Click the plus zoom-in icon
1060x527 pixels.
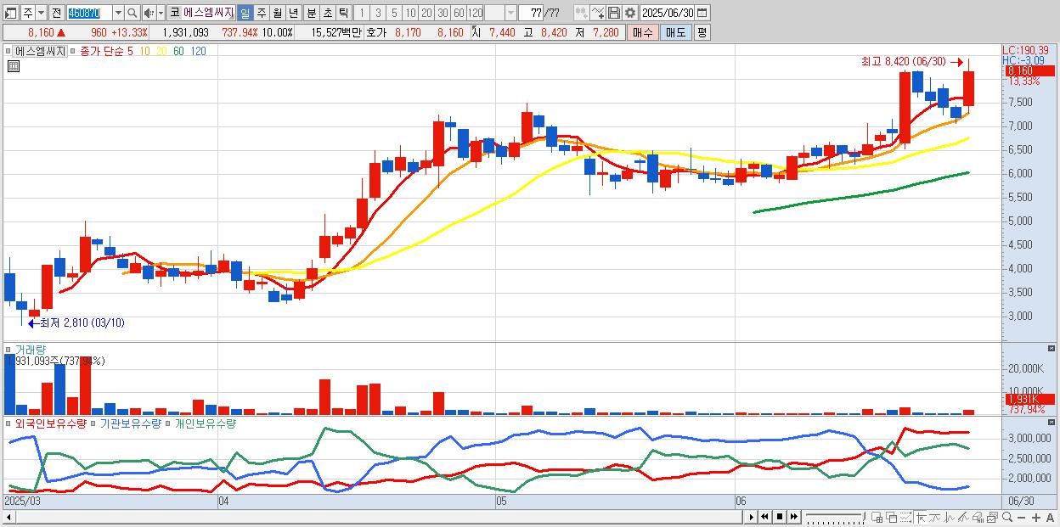[x=1036, y=518]
